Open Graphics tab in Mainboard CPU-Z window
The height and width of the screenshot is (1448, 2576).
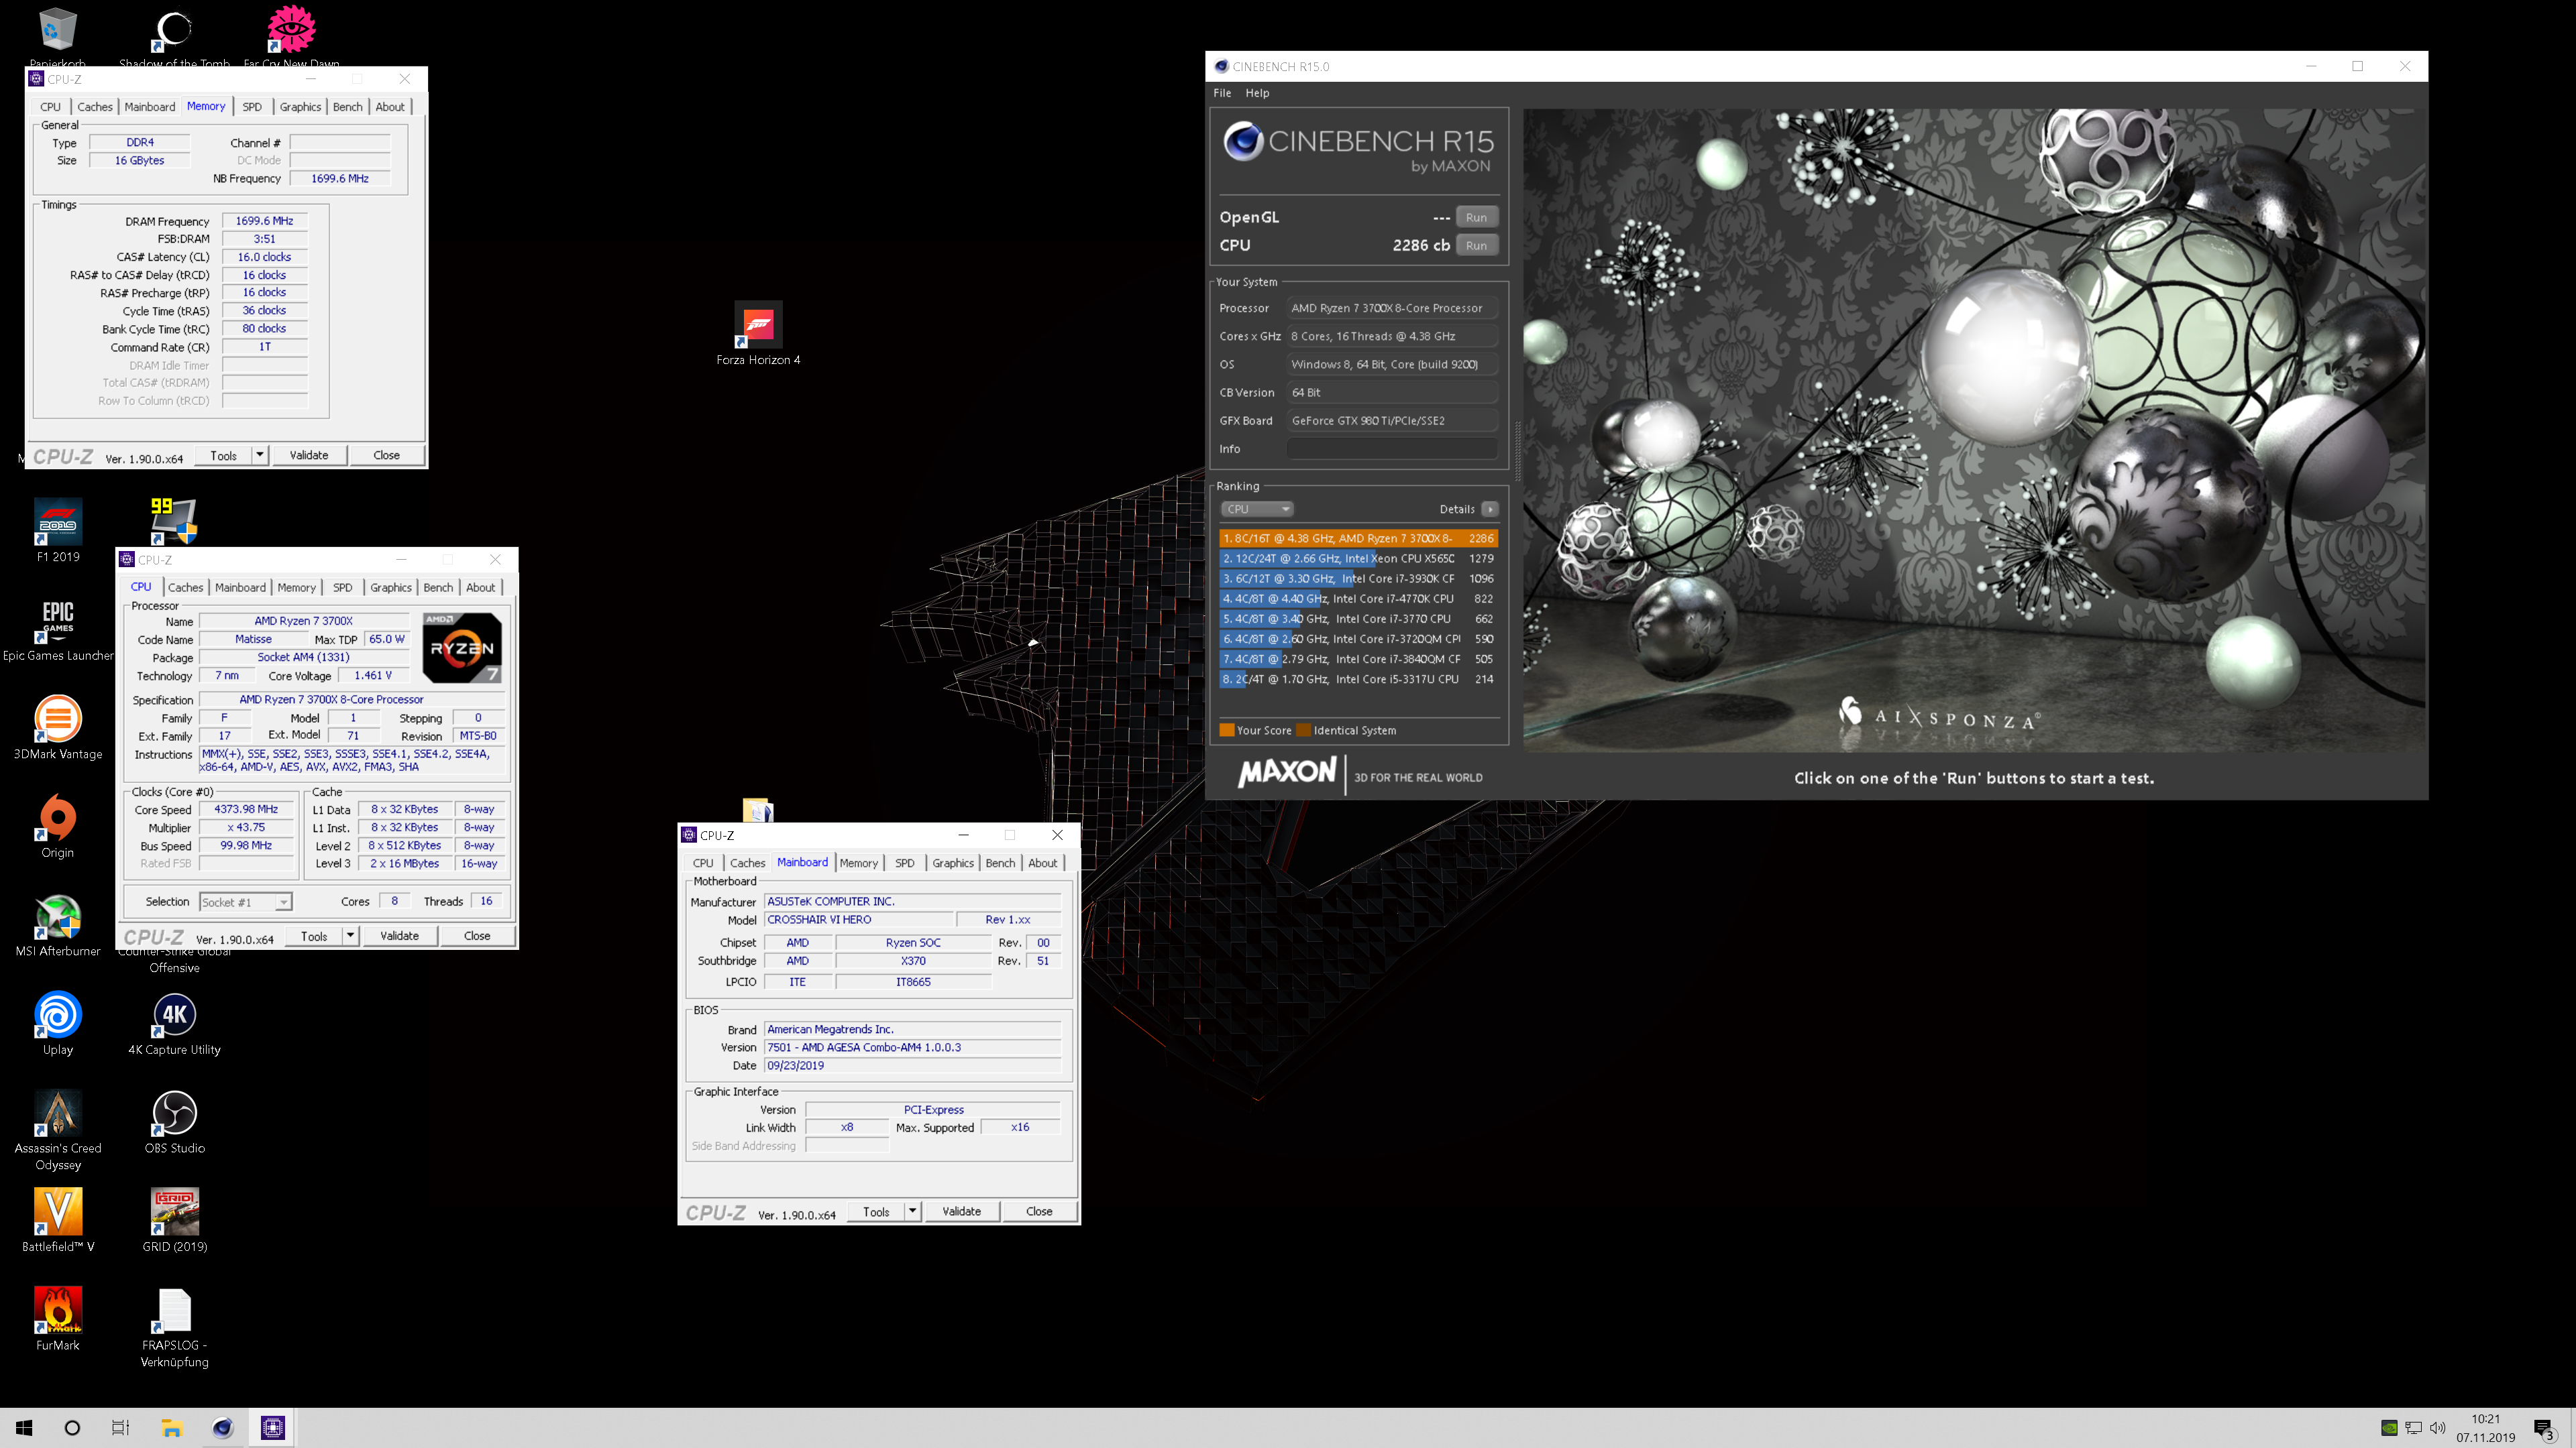click(x=952, y=863)
